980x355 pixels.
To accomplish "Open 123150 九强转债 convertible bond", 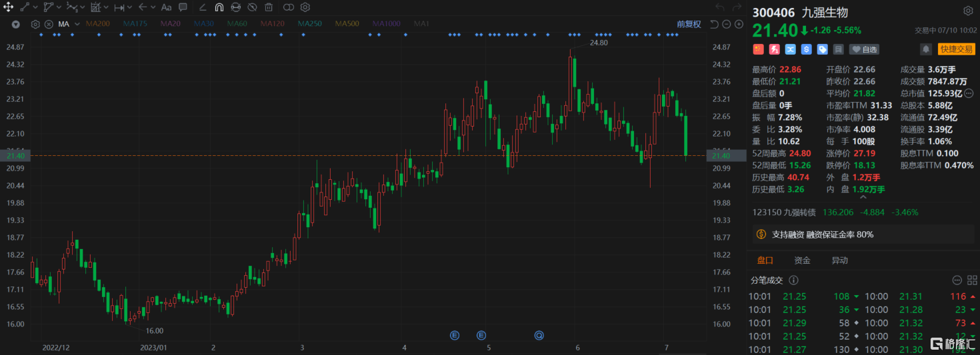I will coord(784,212).
